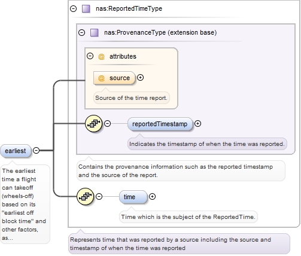The height and width of the screenshot is (256, 301).
Task: Select the sequence compositor icon beside reportedTimestamp
Action: tap(93, 124)
